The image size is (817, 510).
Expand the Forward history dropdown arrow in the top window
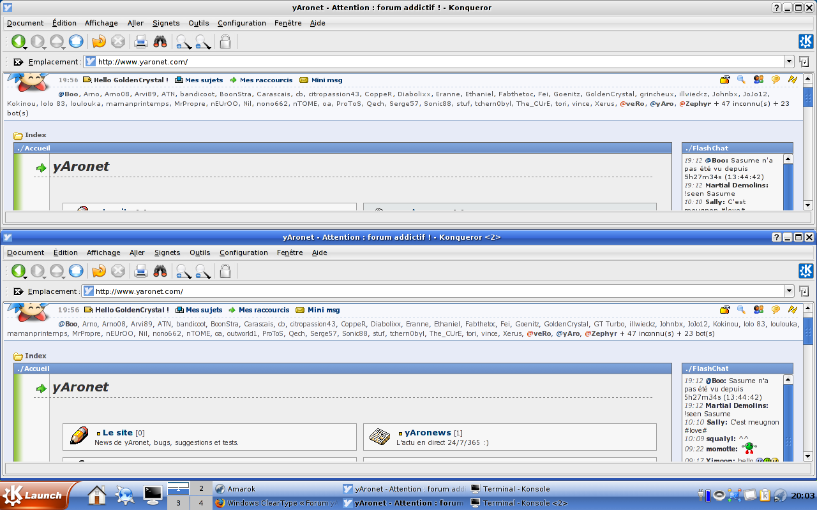(44, 48)
